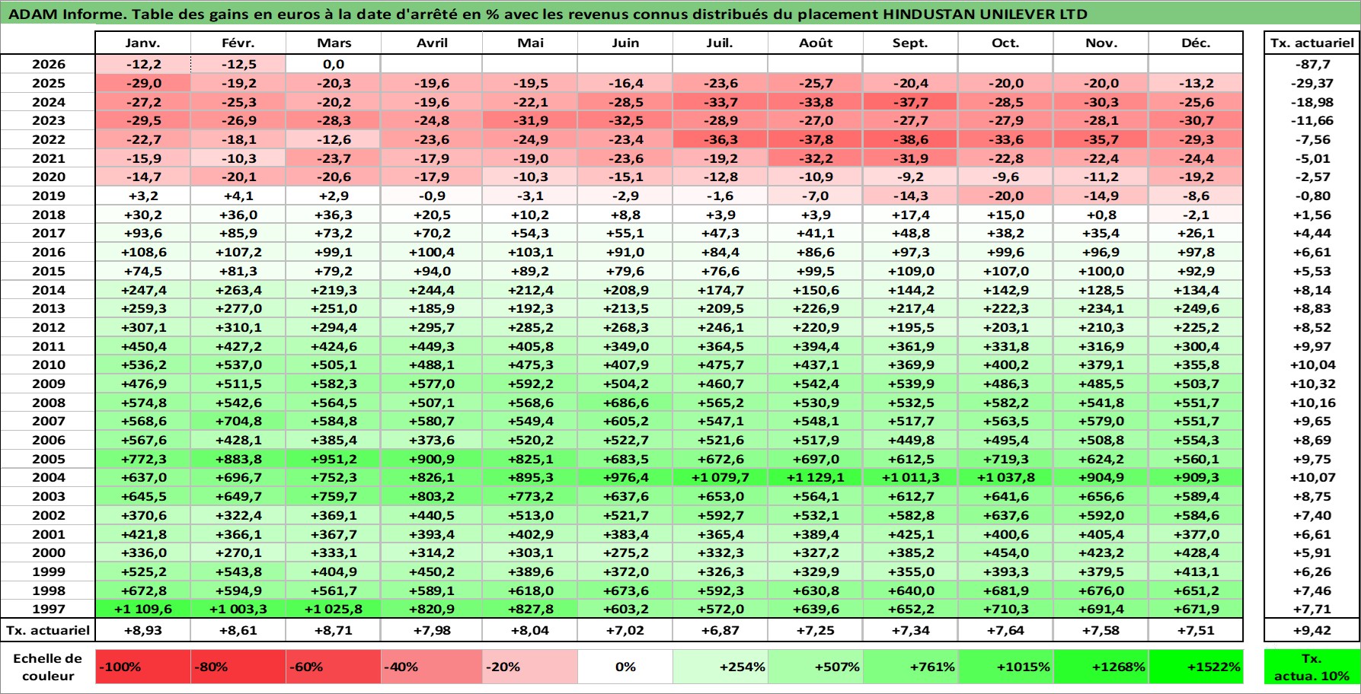Viewport: 1361px width, 694px height.
Task: Select the ADAM Informe title bar text
Action: click(x=548, y=14)
